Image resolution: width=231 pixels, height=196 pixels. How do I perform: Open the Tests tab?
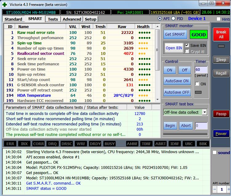click(x=53, y=19)
